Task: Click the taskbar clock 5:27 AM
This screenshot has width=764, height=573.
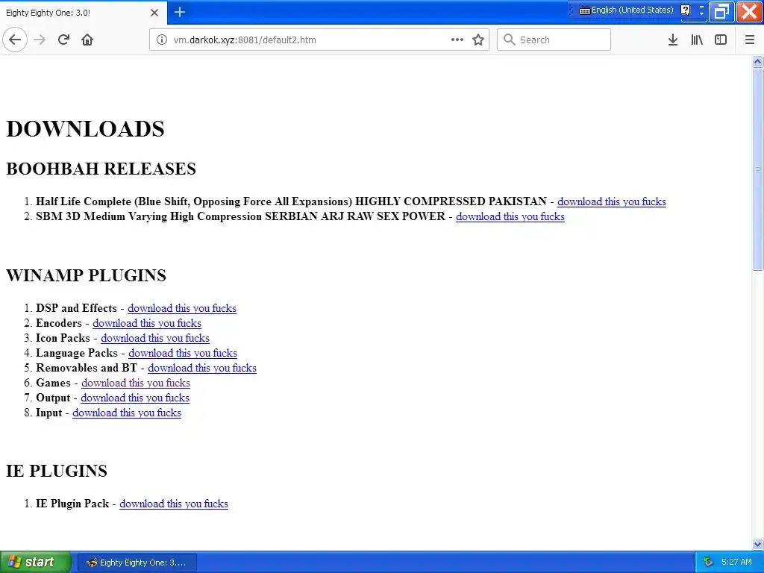Action: pyautogui.click(x=736, y=562)
